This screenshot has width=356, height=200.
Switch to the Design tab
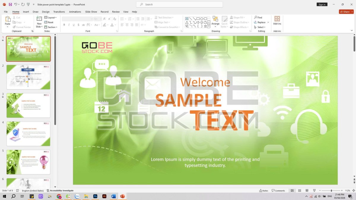tap(46, 12)
